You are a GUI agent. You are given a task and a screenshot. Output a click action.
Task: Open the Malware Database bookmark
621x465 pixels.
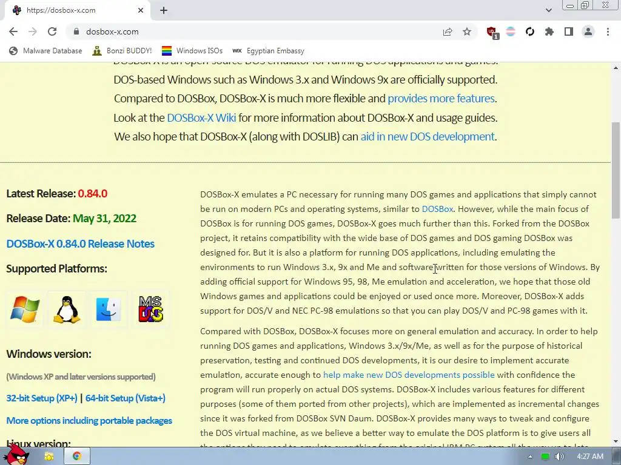[45, 51]
